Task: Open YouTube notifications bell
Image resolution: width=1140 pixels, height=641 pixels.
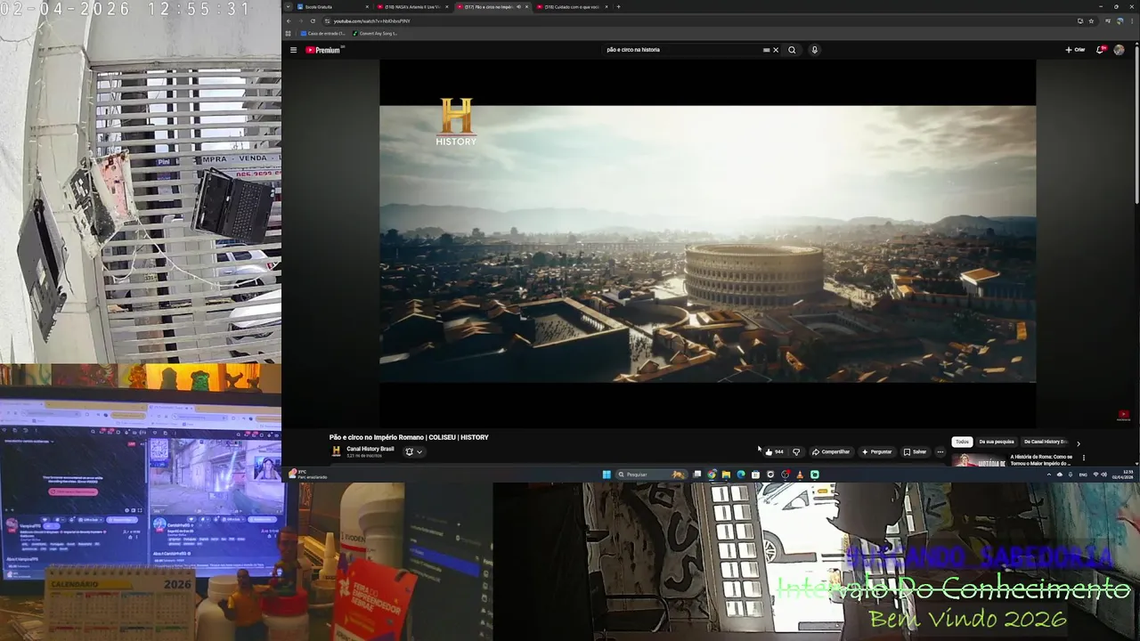Action: point(1101,50)
